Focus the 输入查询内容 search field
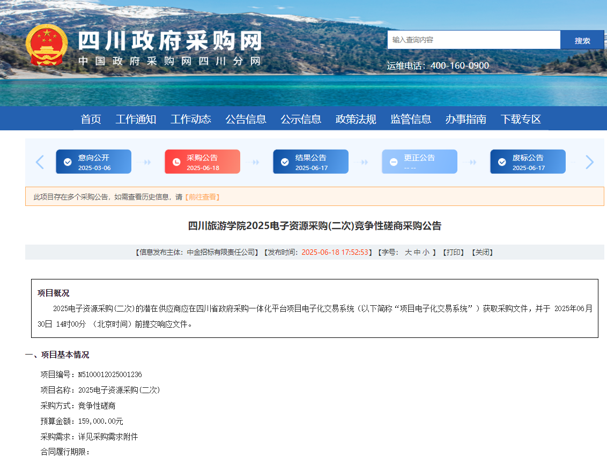The image size is (607, 457). (474, 40)
